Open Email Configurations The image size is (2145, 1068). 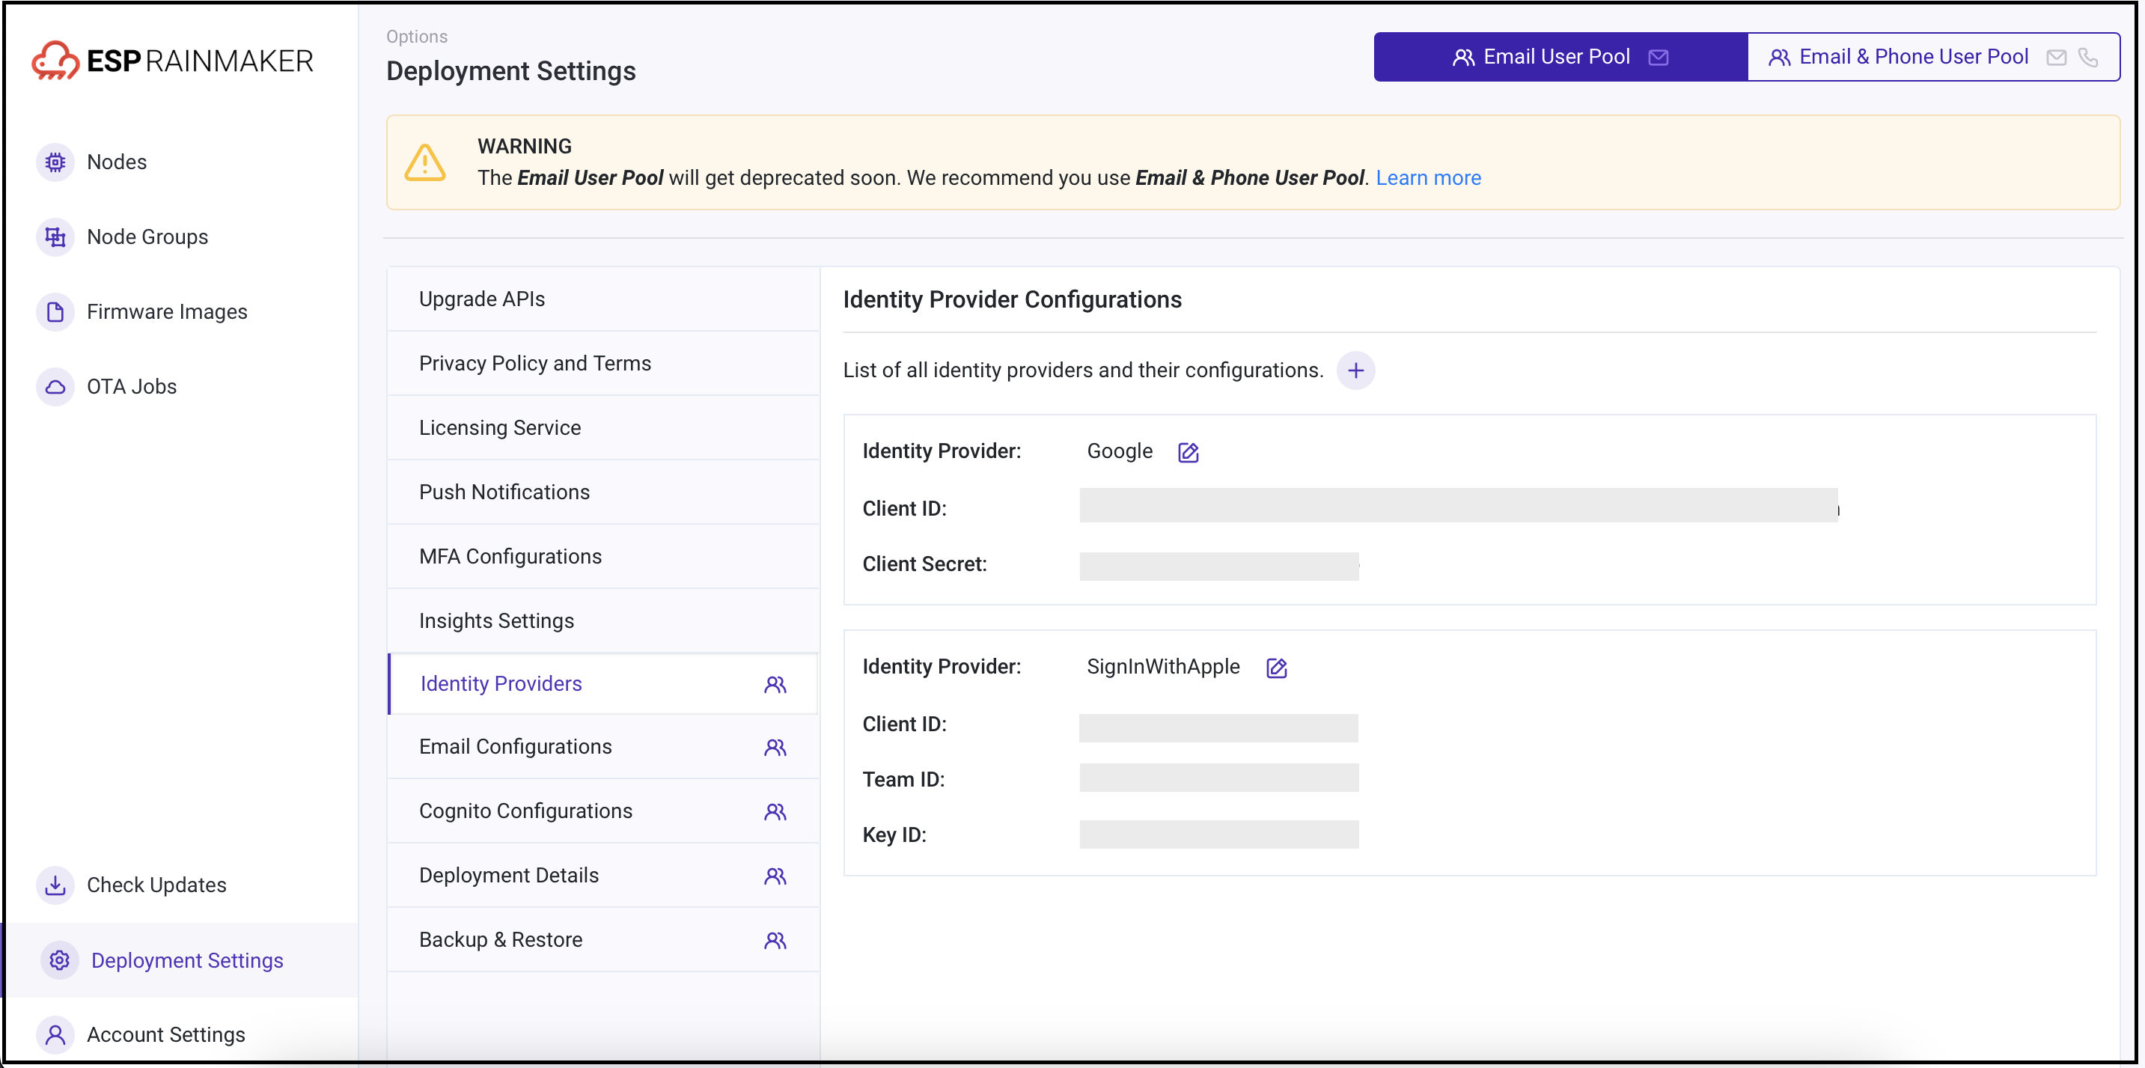pyautogui.click(x=604, y=747)
